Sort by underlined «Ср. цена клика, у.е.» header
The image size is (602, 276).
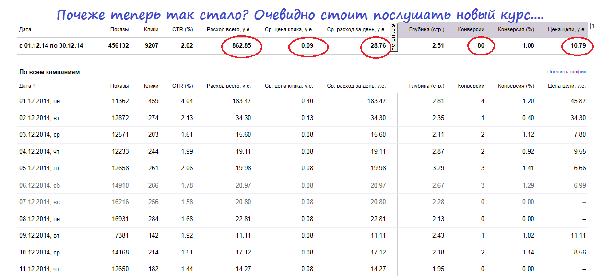289,86
